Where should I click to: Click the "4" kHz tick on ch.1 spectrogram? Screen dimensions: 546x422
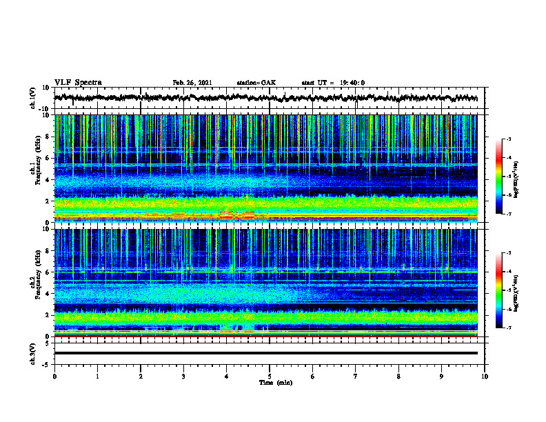pos(48,180)
